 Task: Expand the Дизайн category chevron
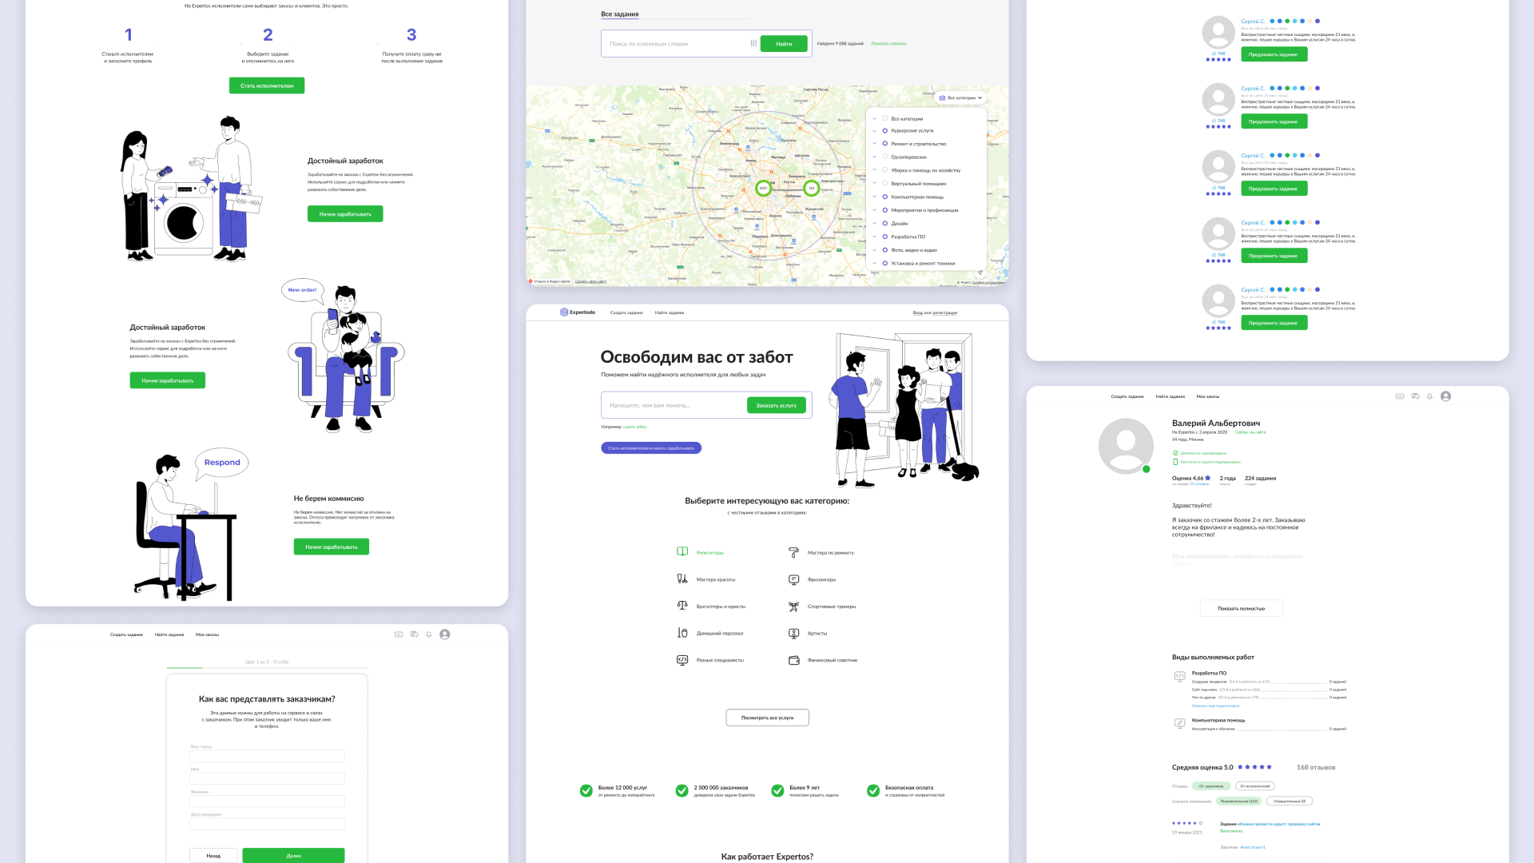click(874, 224)
